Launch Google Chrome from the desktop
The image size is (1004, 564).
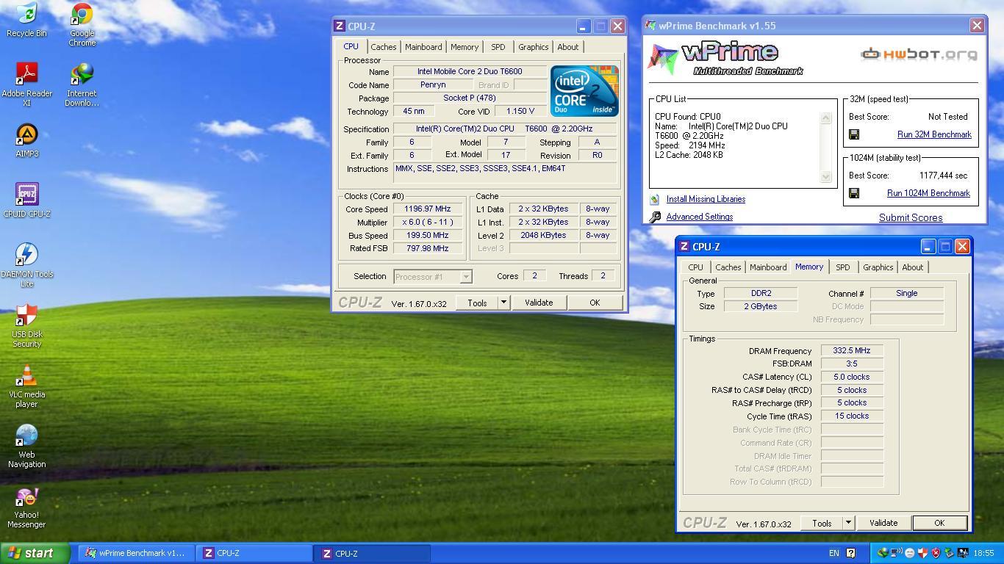point(82,24)
